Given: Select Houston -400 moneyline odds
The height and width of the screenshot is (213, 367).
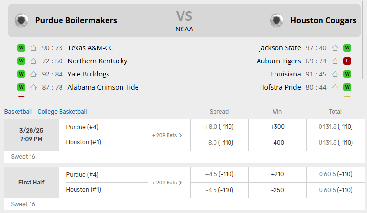Looking at the screenshot, I should (277, 142).
